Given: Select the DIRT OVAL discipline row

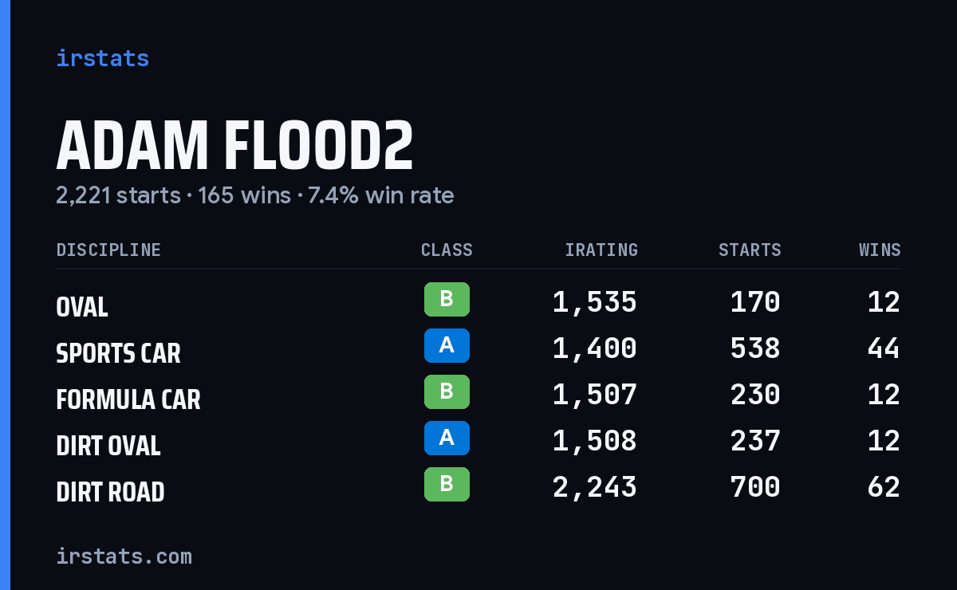Looking at the screenshot, I should click(x=478, y=441).
